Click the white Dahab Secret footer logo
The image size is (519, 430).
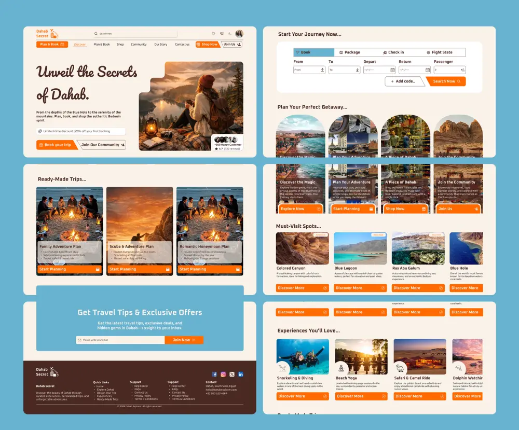(x=47, y=372)
